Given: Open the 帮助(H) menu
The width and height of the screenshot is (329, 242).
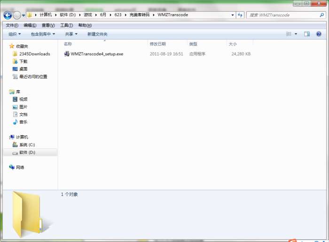Looking at the screenshot, I should click(85, 25).
